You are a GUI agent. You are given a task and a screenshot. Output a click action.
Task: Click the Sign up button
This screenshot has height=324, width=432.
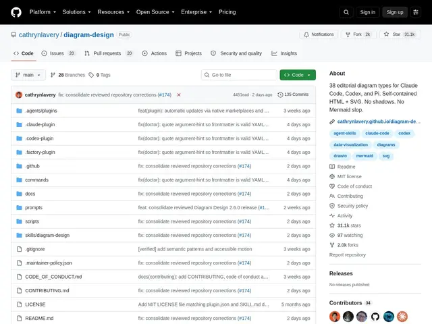[394, 12]
